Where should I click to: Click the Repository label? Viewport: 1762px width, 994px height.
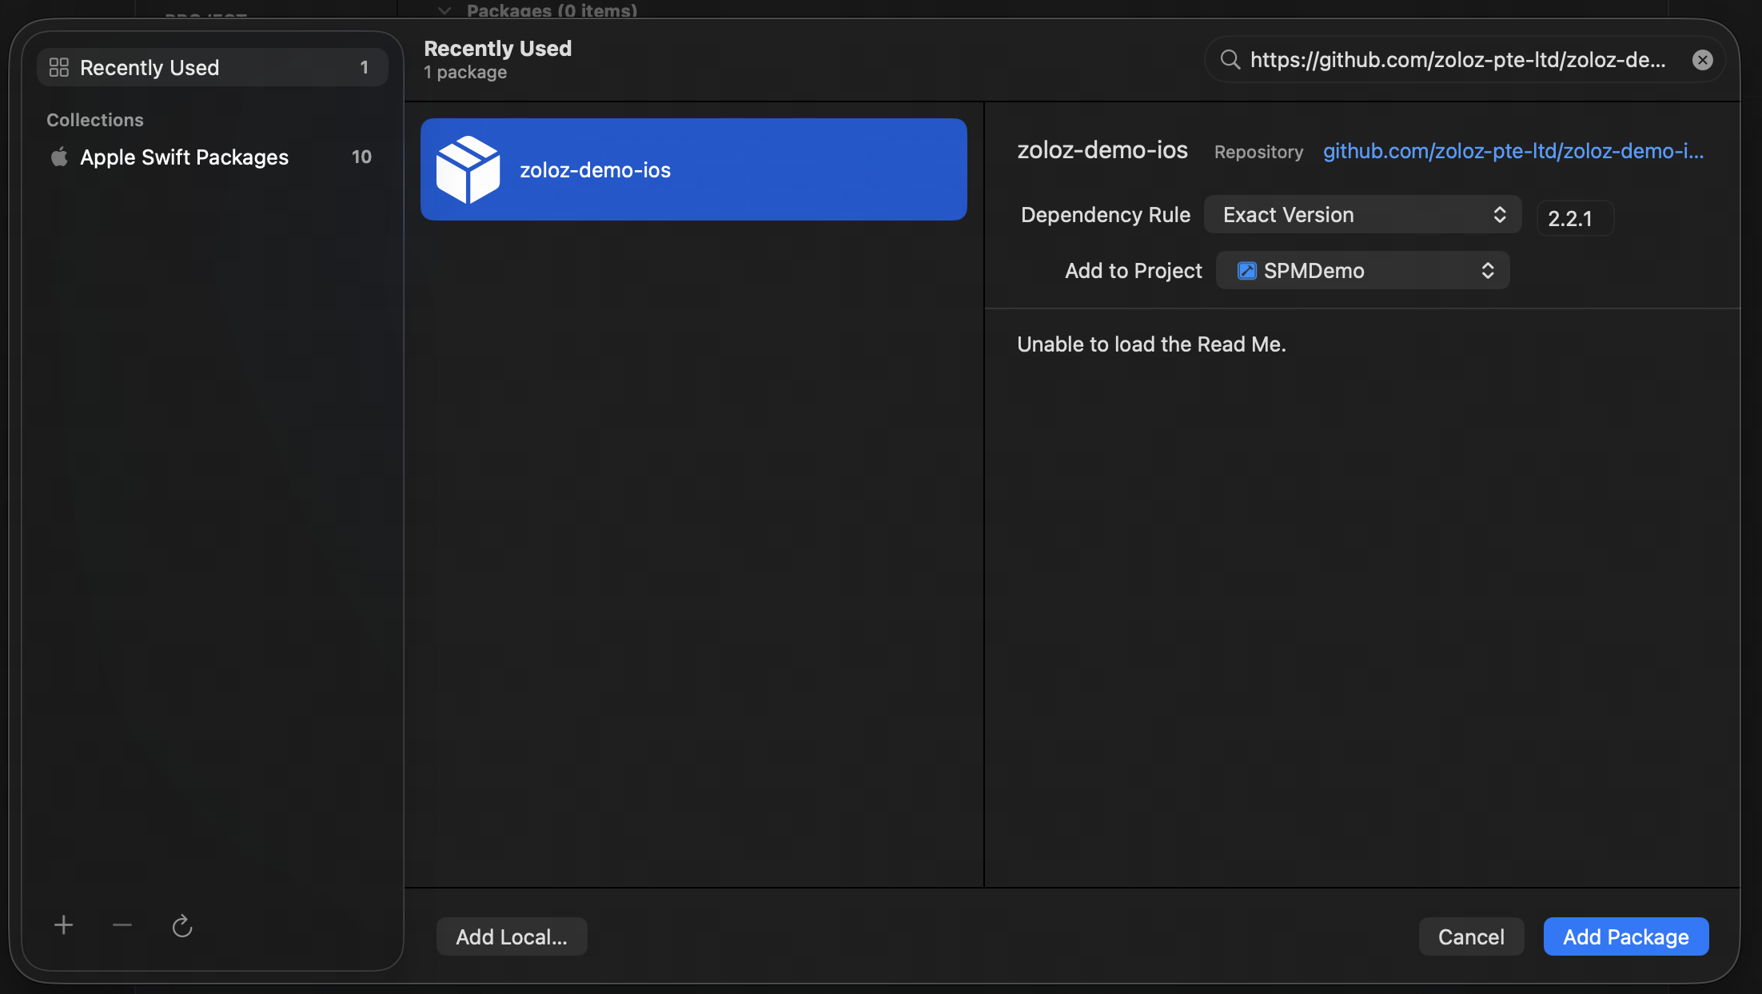tap(1258, 152)
